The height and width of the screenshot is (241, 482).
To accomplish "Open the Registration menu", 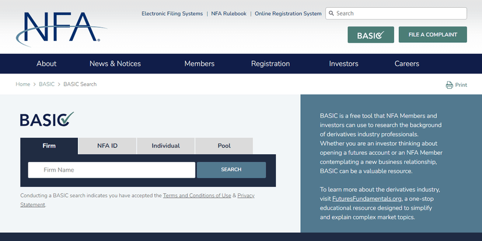I will coord(271,64).
